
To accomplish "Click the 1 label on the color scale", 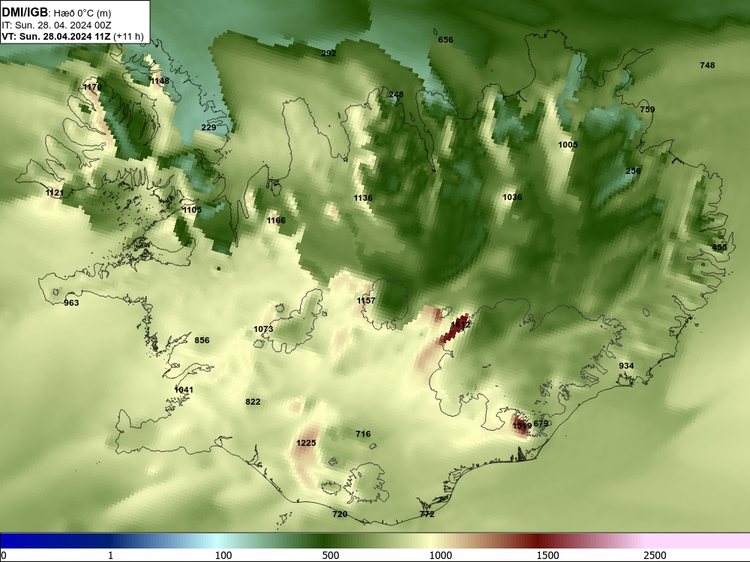I will point(110,555).
